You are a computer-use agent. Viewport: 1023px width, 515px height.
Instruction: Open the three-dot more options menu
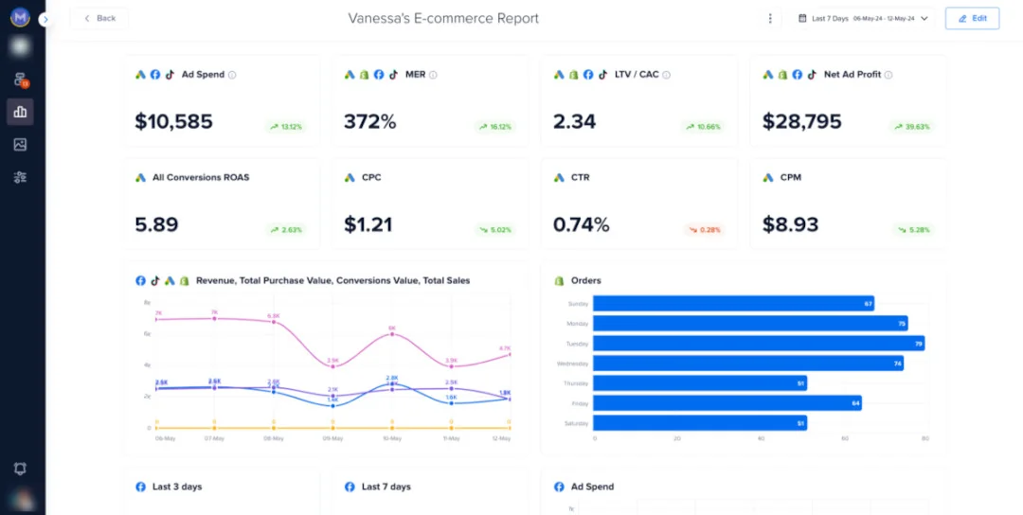770,18
